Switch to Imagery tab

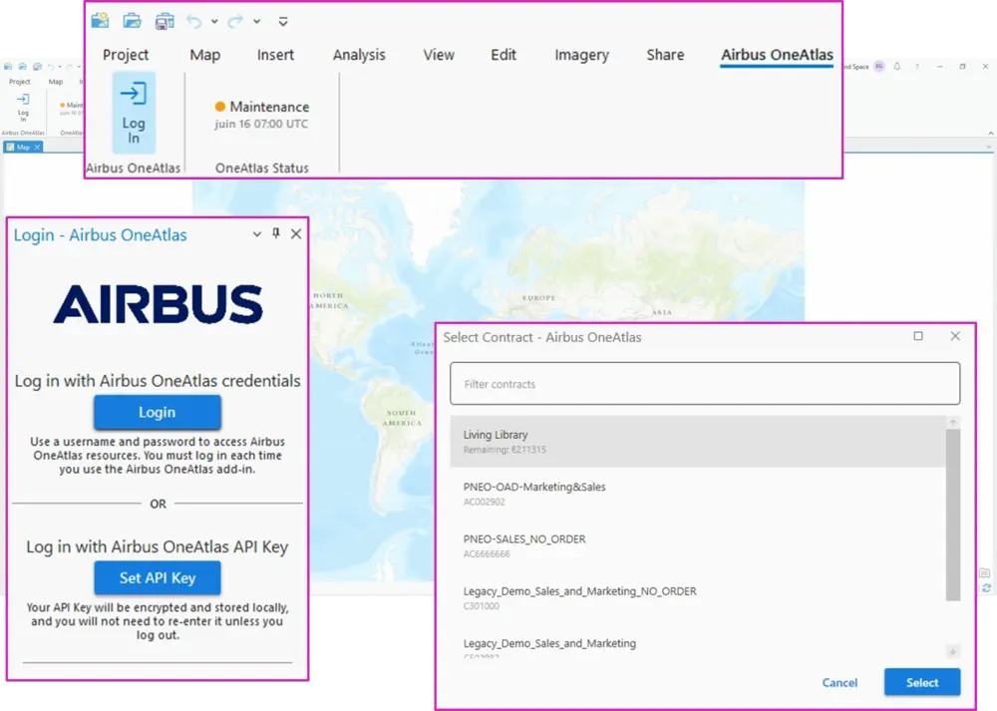[x=582, y=55]
